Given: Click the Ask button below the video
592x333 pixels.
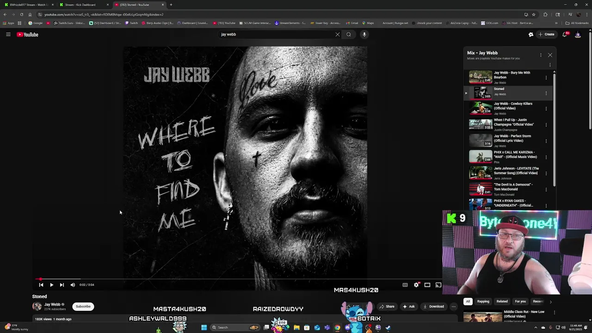Looking at the screenshot, I should [409, 307].
